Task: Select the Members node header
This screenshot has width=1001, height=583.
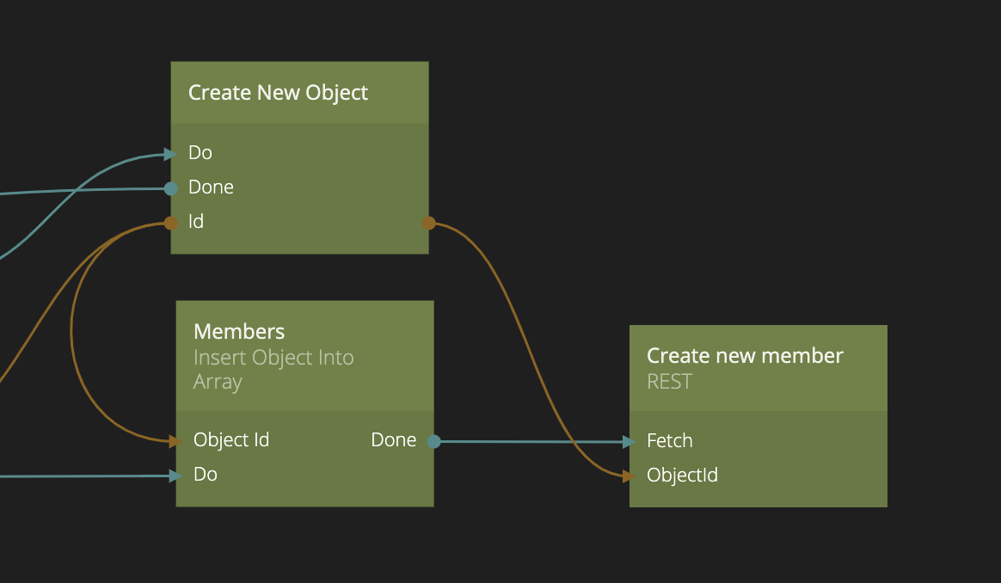Action: click(239, 332)
